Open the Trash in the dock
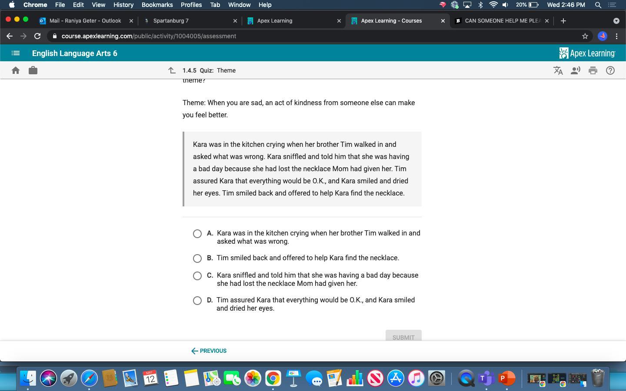The width and height of the screenshot is (626, 391). (598, 378)
